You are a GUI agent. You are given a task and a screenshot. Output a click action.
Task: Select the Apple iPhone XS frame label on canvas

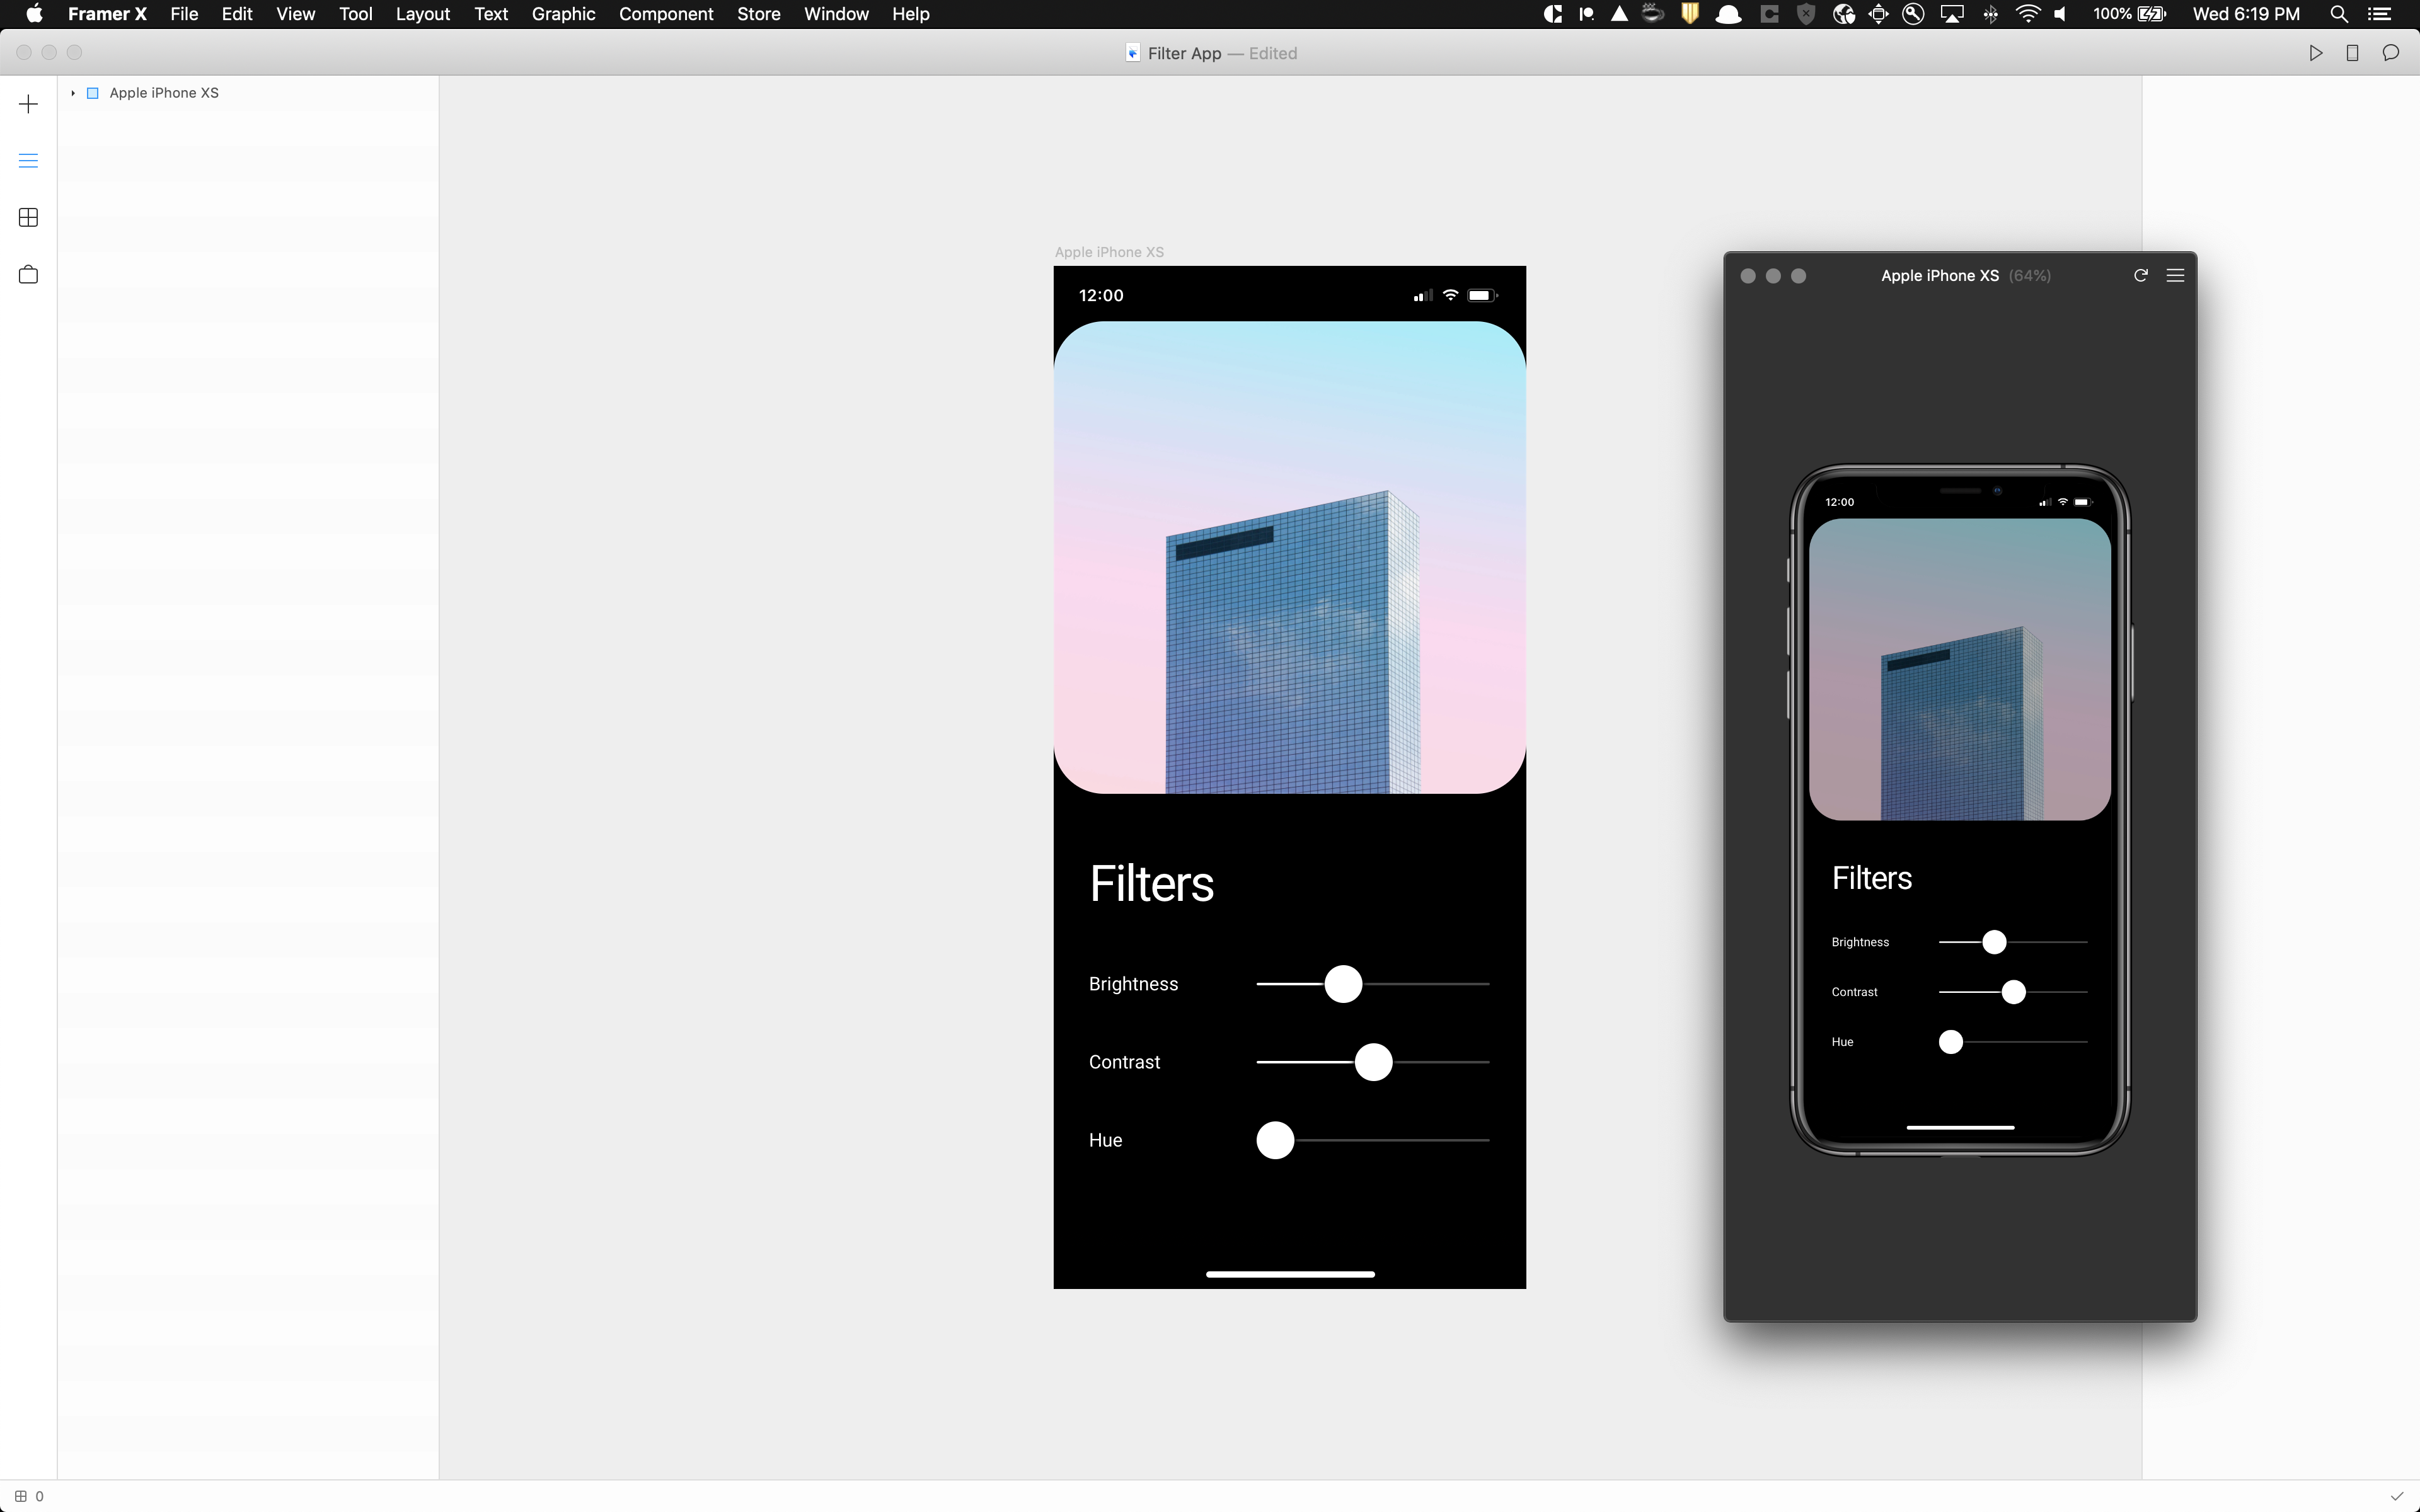1109,252
